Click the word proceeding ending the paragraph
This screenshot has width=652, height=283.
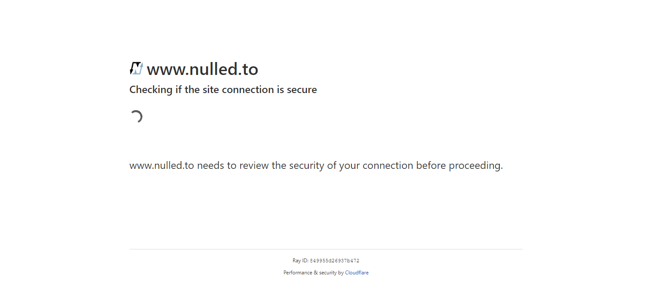click(475, 166)
